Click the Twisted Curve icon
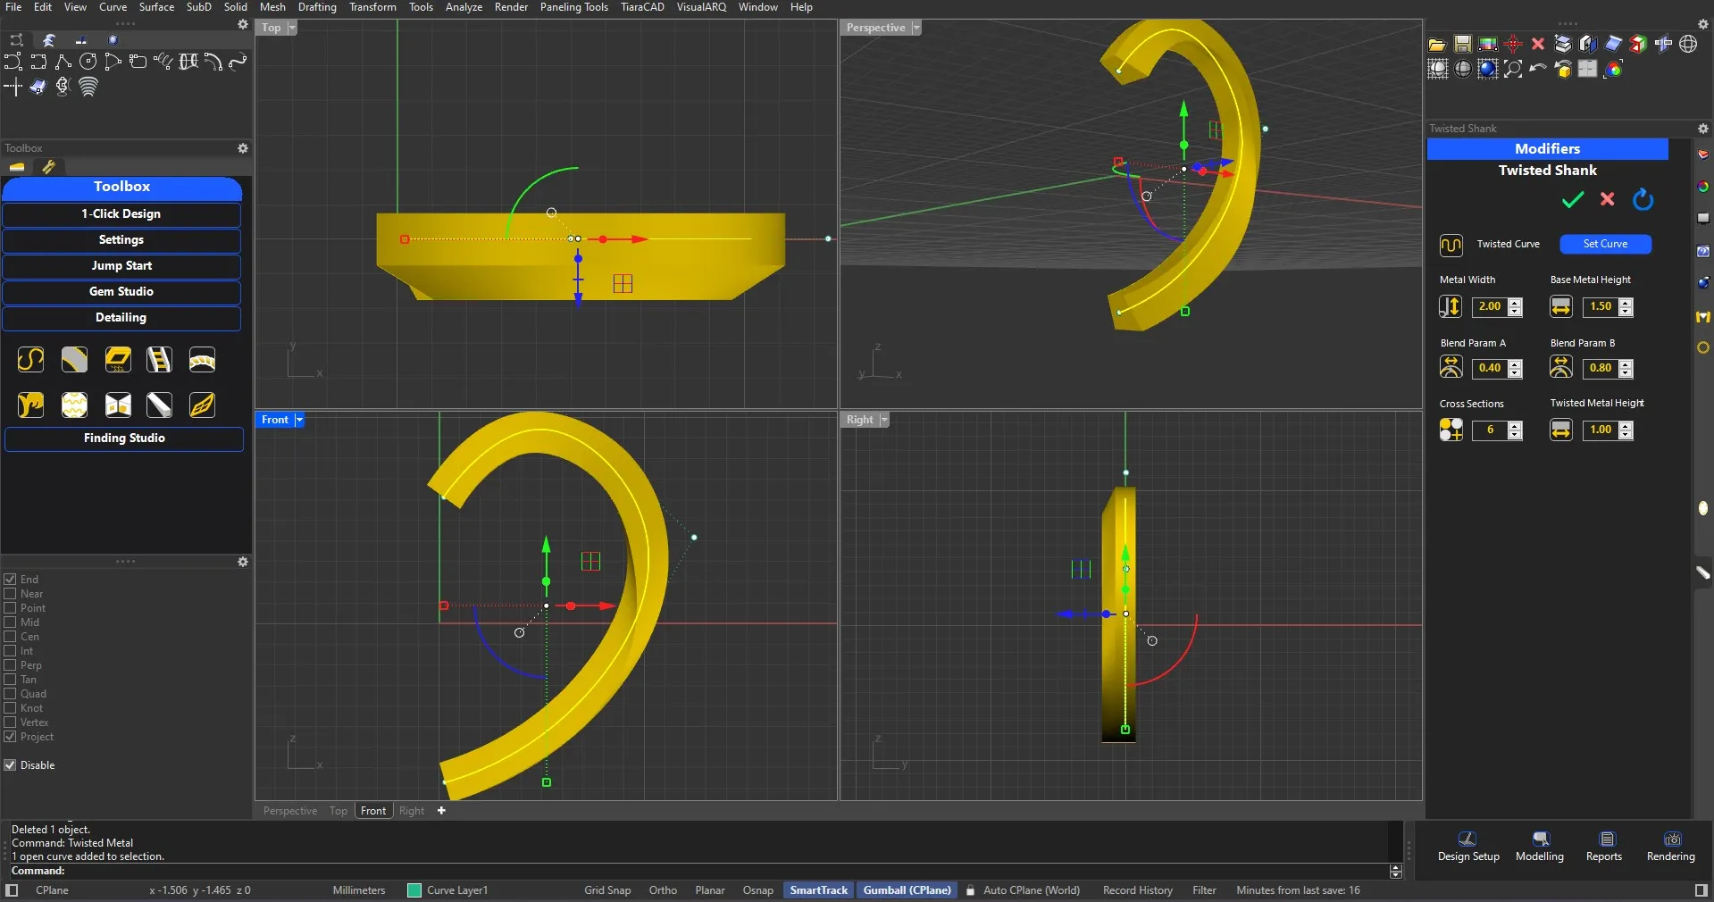This screenshot has width=1714, height=902. pos(1451,245)
